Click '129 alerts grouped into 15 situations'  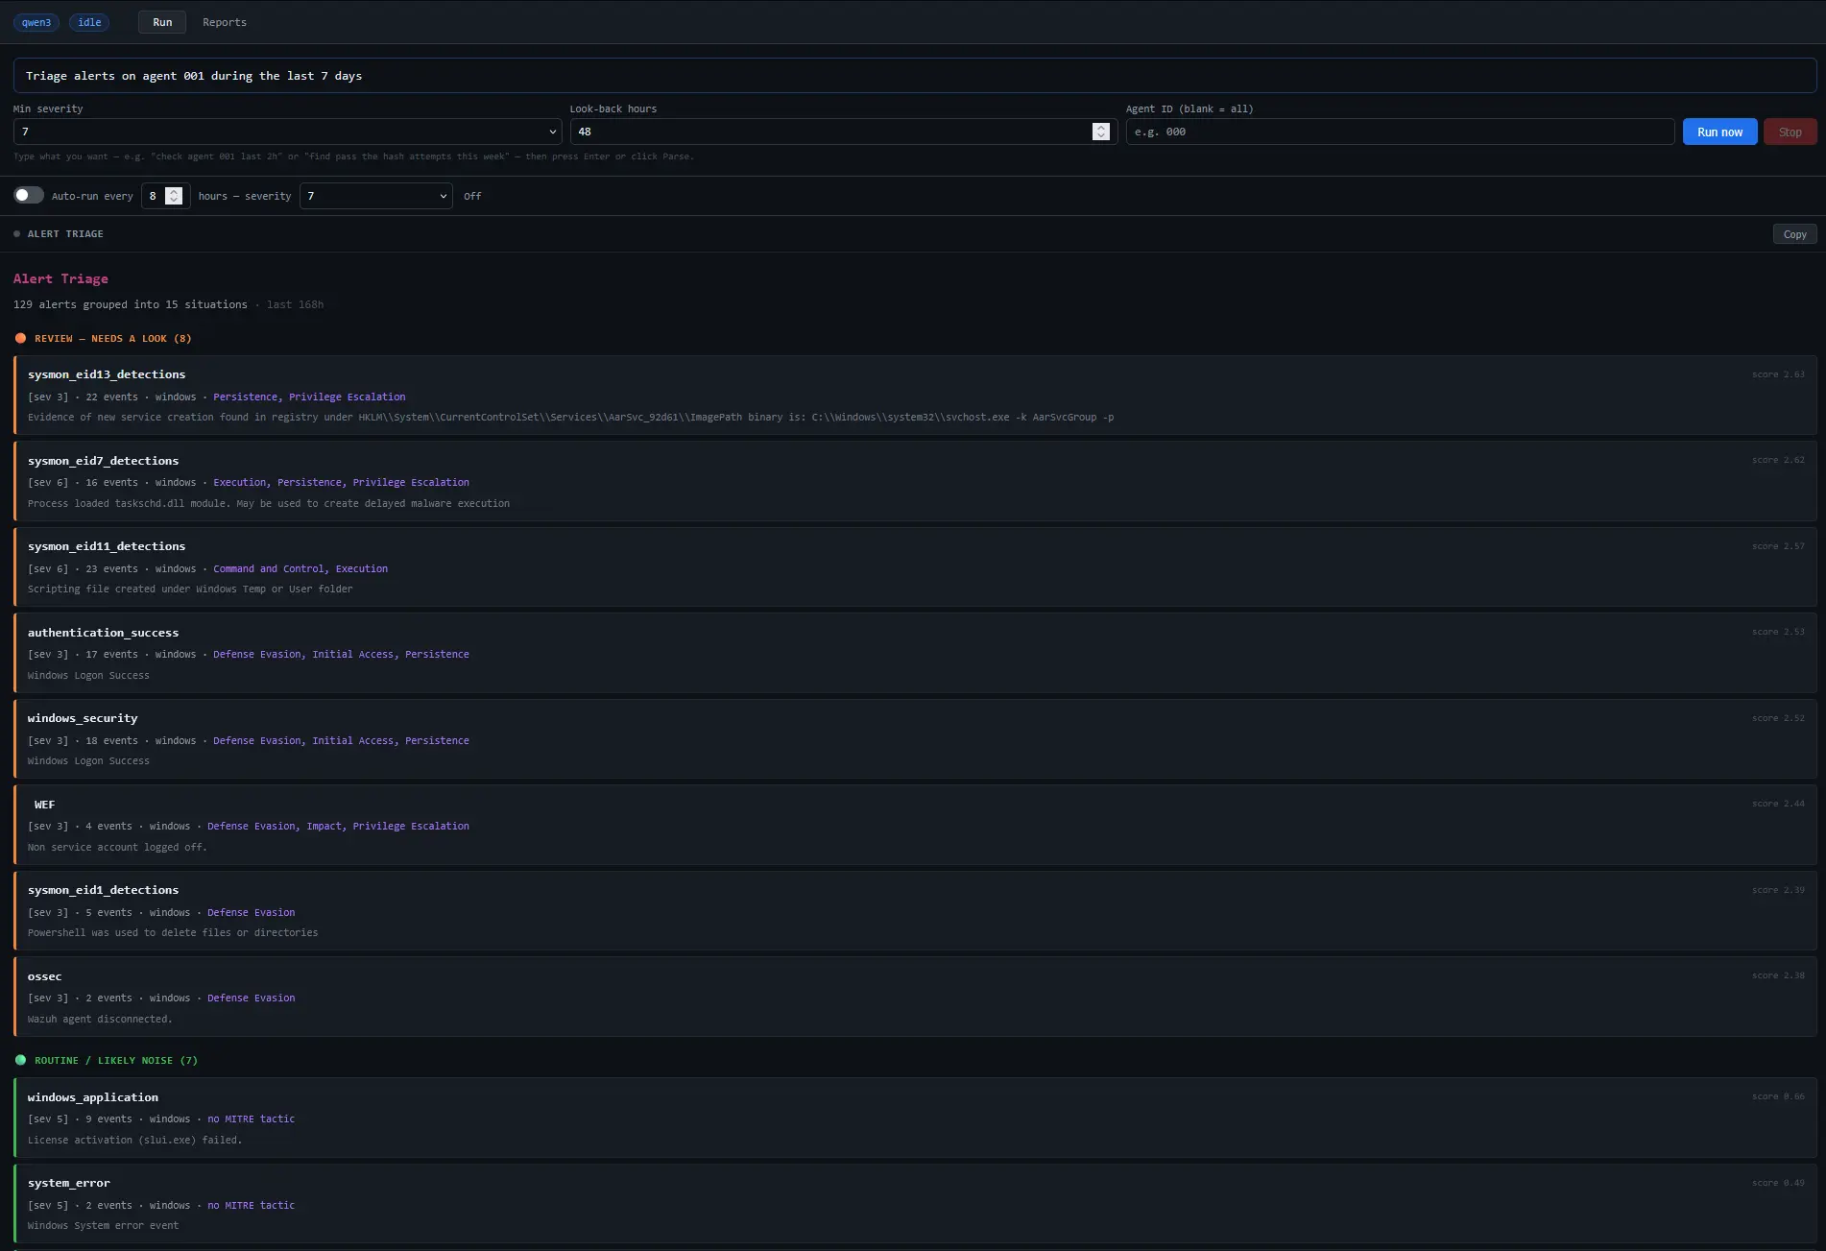pyautogui.click(x=130, y=304)
